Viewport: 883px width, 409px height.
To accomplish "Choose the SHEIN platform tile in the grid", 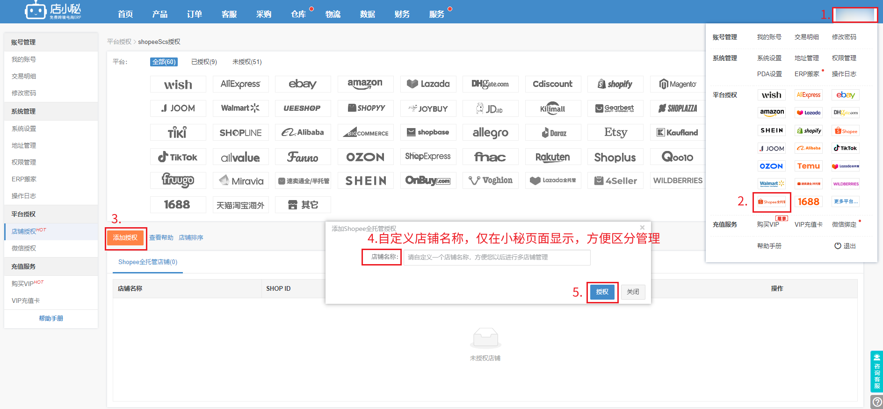I will (x=365, y=181).
